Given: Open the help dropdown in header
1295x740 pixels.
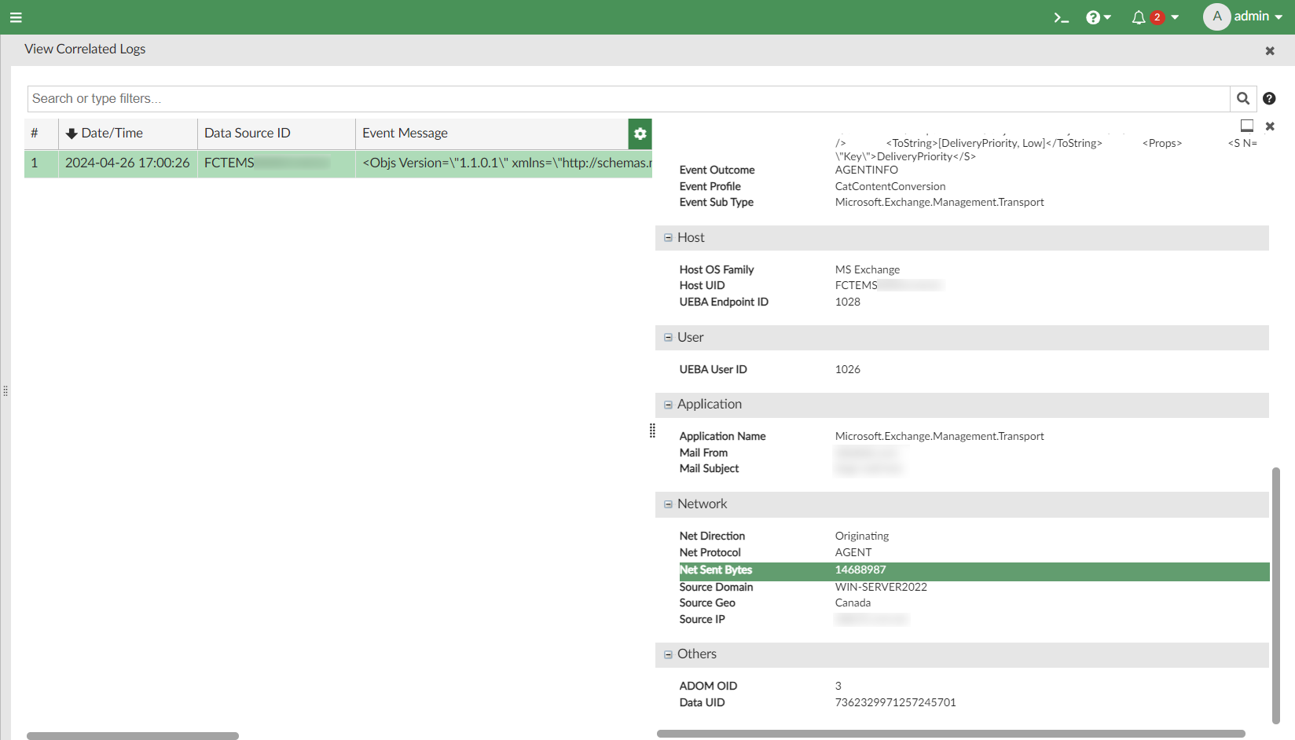Looking at the screenshot, I should coord(1098,17).
